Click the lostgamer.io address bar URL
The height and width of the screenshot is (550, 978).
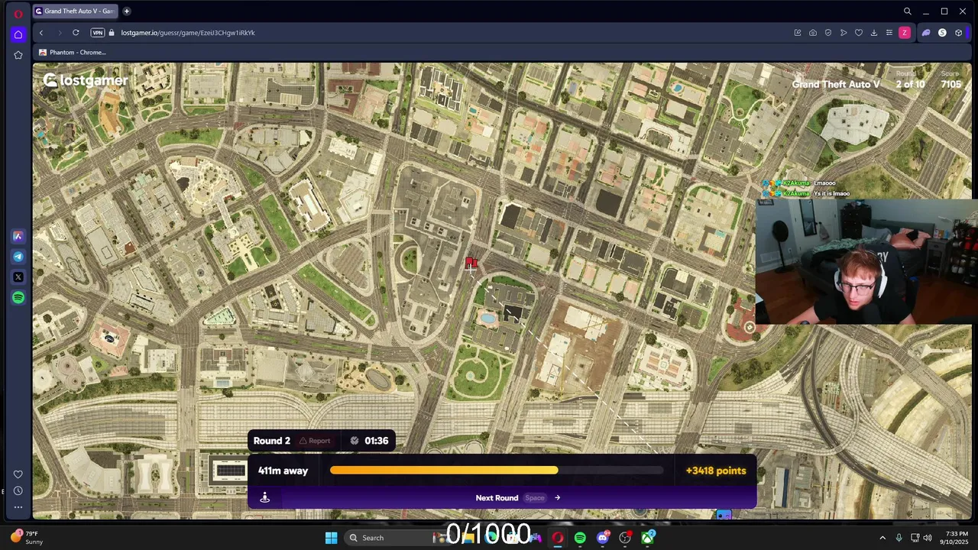tap(188, 33)
